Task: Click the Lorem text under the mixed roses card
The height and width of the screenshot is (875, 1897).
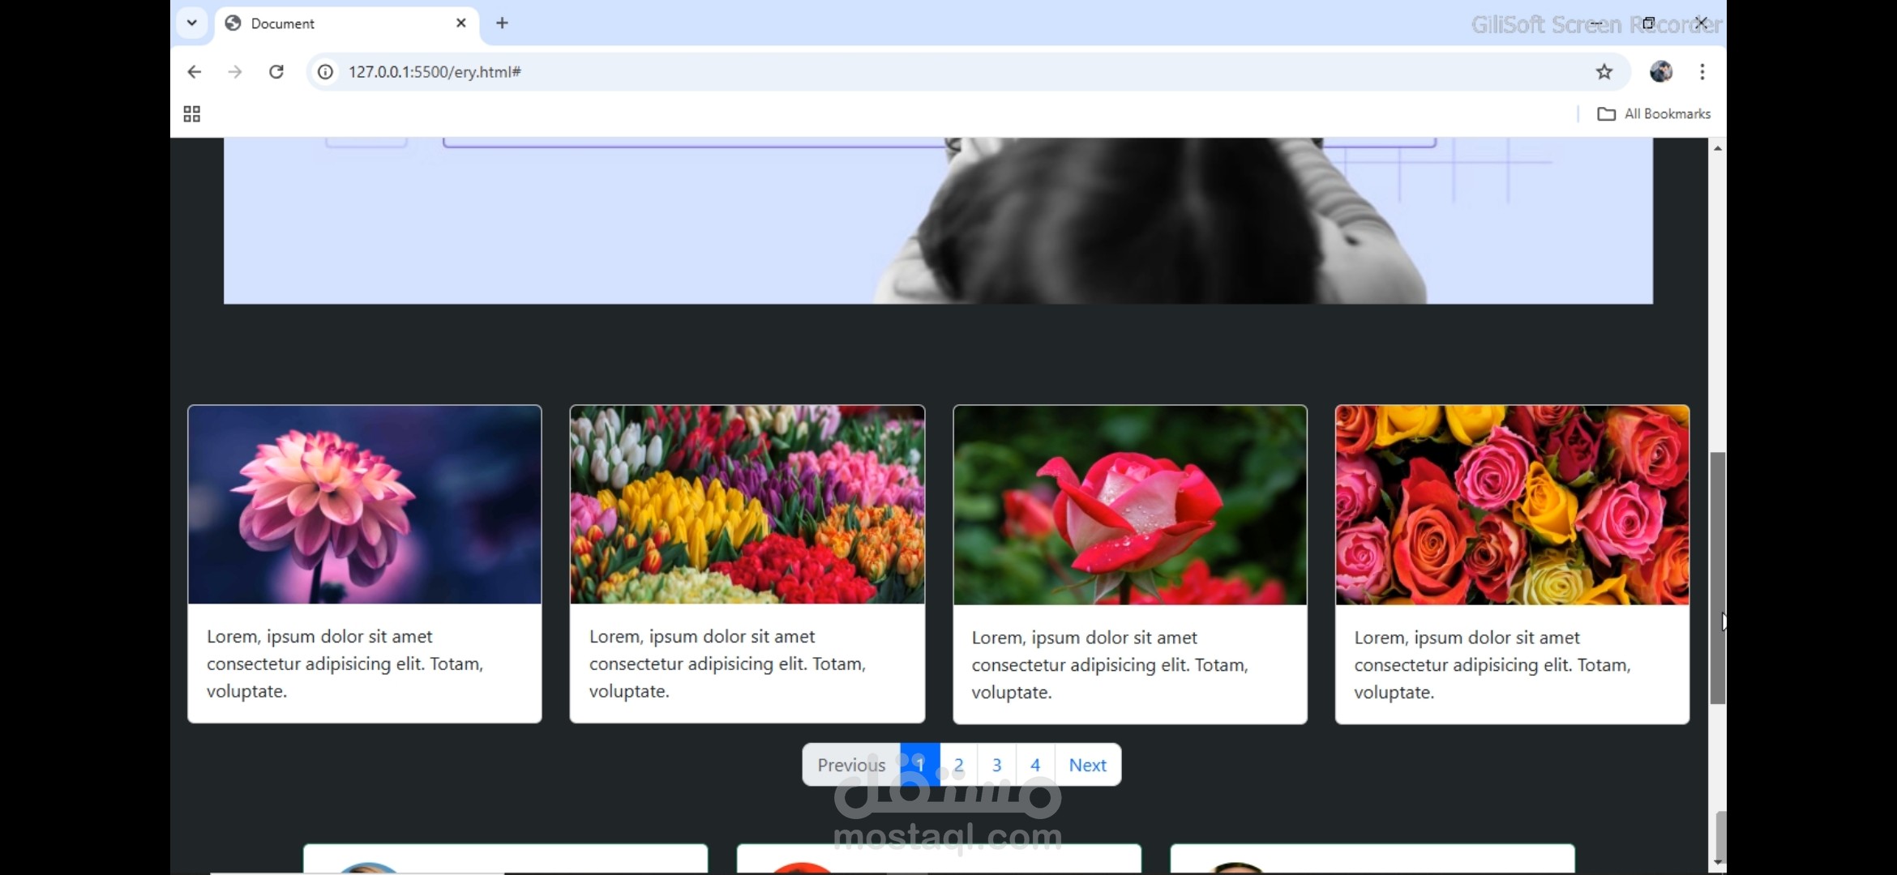Action: (1492, 665)
